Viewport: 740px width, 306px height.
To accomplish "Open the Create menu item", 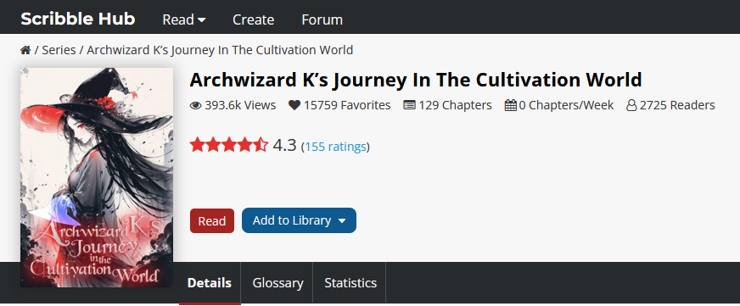I will [254, 19].
